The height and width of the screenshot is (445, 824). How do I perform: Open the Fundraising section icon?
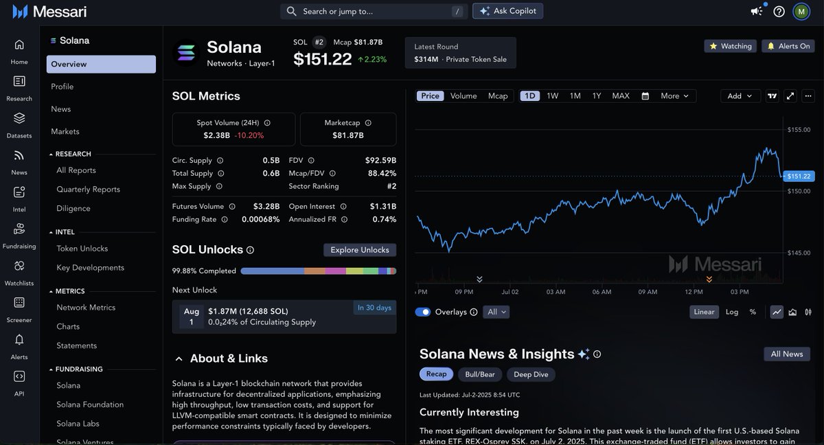(19, 229)
